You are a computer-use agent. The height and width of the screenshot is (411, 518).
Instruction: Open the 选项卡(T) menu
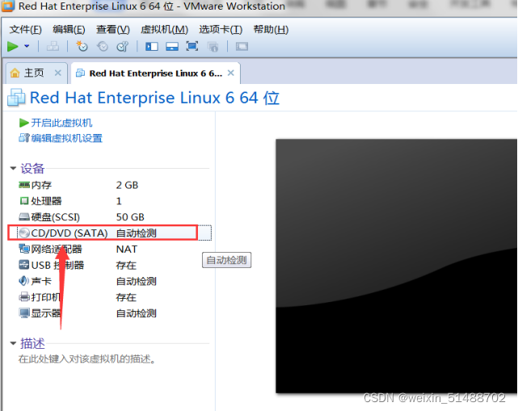click(221, 30)
